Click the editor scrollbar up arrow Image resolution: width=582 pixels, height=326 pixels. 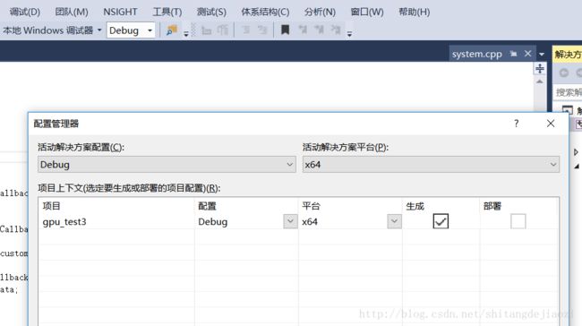(540, 81)
